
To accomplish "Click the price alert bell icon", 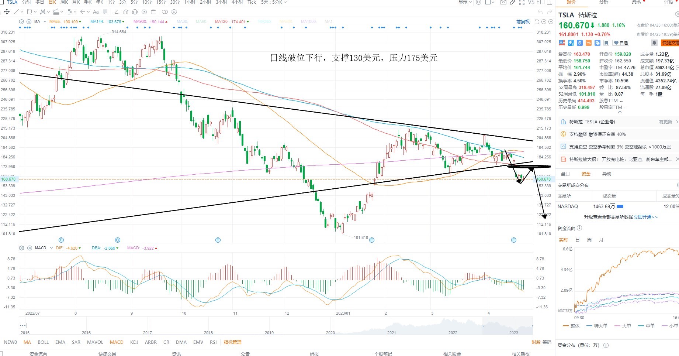I will click(x=654, y=43).
